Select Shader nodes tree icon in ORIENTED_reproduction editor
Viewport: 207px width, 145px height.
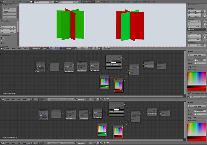29,143
